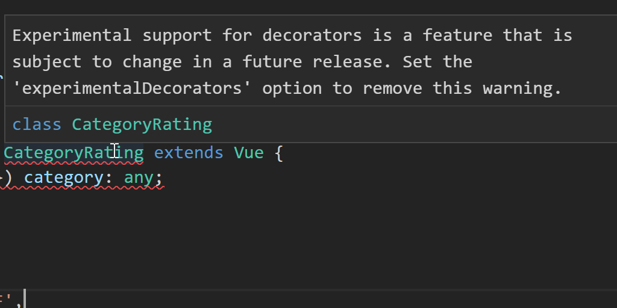
Task: Place cursor on Vue class name
Action: click(x=248, y=153)
